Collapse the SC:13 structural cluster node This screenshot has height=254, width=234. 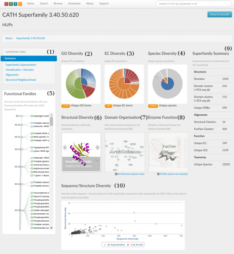tap(22, 167)
